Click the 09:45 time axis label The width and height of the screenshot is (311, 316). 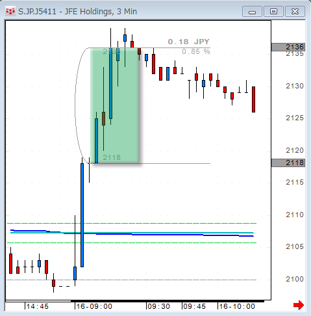point(194,306)
